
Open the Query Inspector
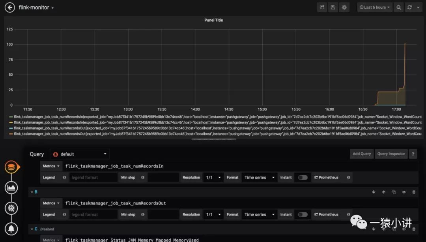click(391, 154)
